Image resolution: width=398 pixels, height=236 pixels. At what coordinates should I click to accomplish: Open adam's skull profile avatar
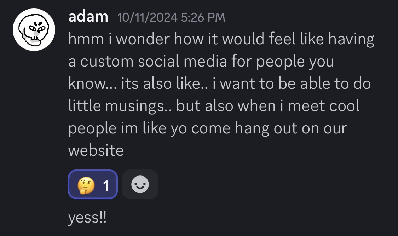(34, 30)
